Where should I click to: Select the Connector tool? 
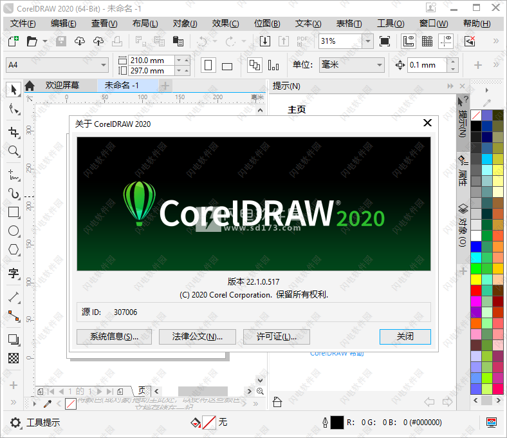14,316
